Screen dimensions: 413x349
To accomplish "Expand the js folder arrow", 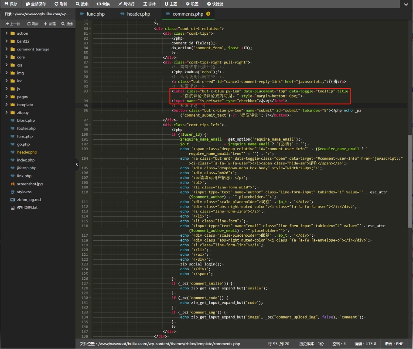I will [x=6, y=89].
